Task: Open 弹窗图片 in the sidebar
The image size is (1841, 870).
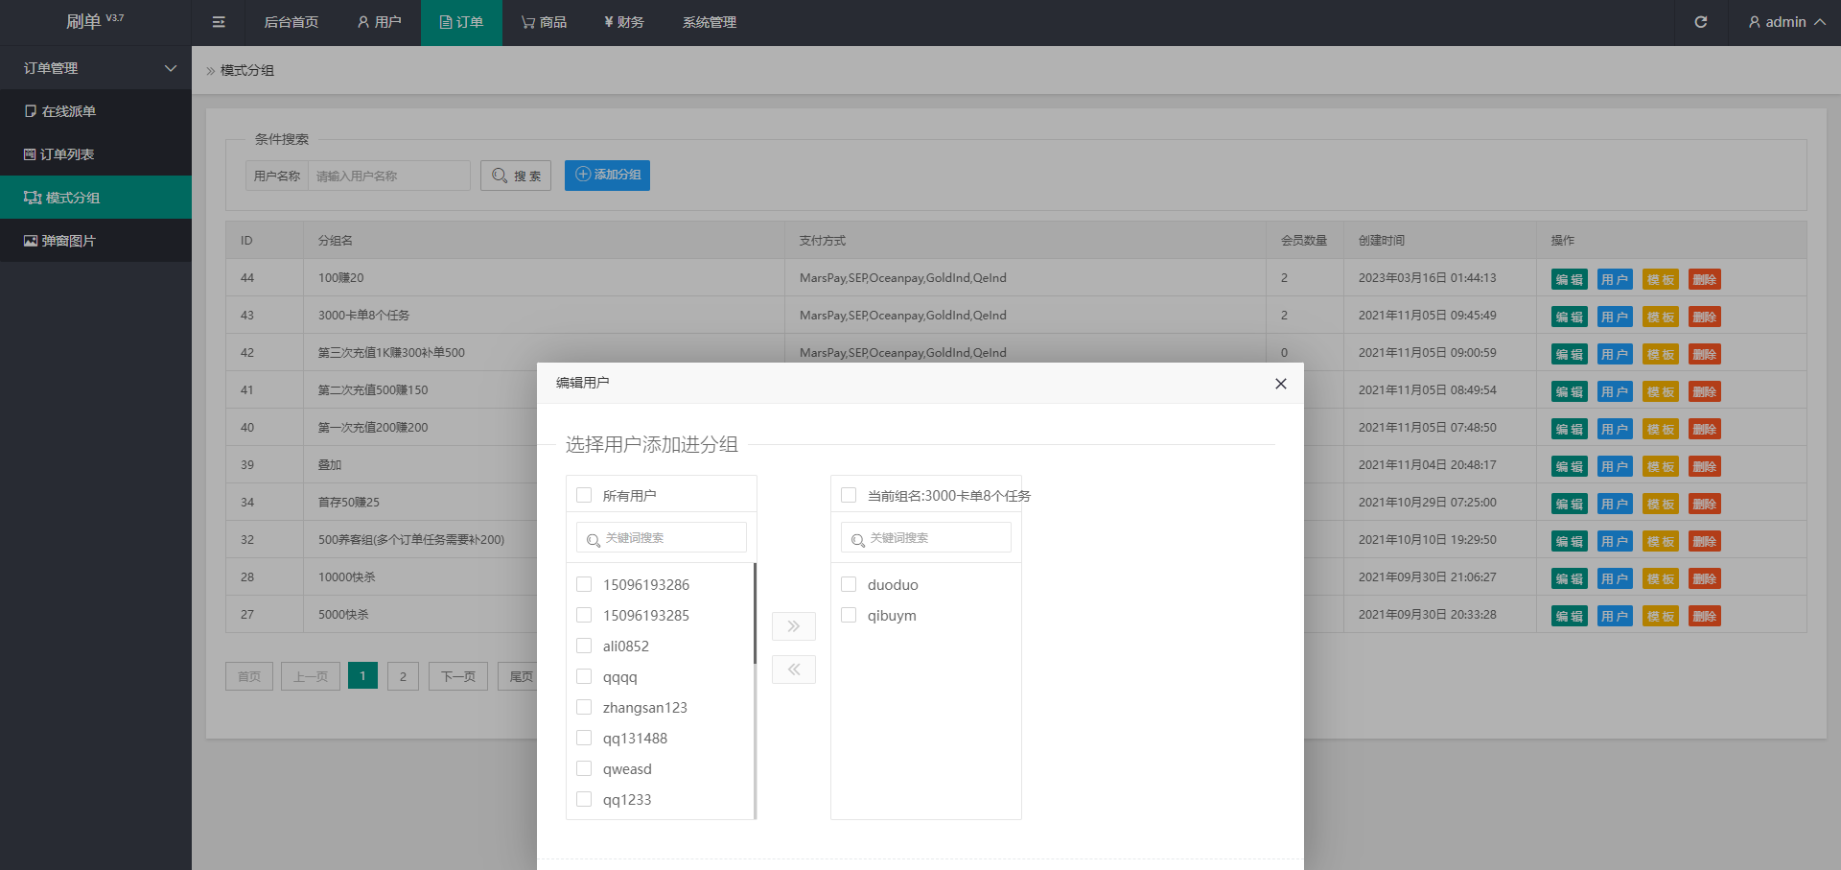Action: pyautogui.click(x=68, y=241)
